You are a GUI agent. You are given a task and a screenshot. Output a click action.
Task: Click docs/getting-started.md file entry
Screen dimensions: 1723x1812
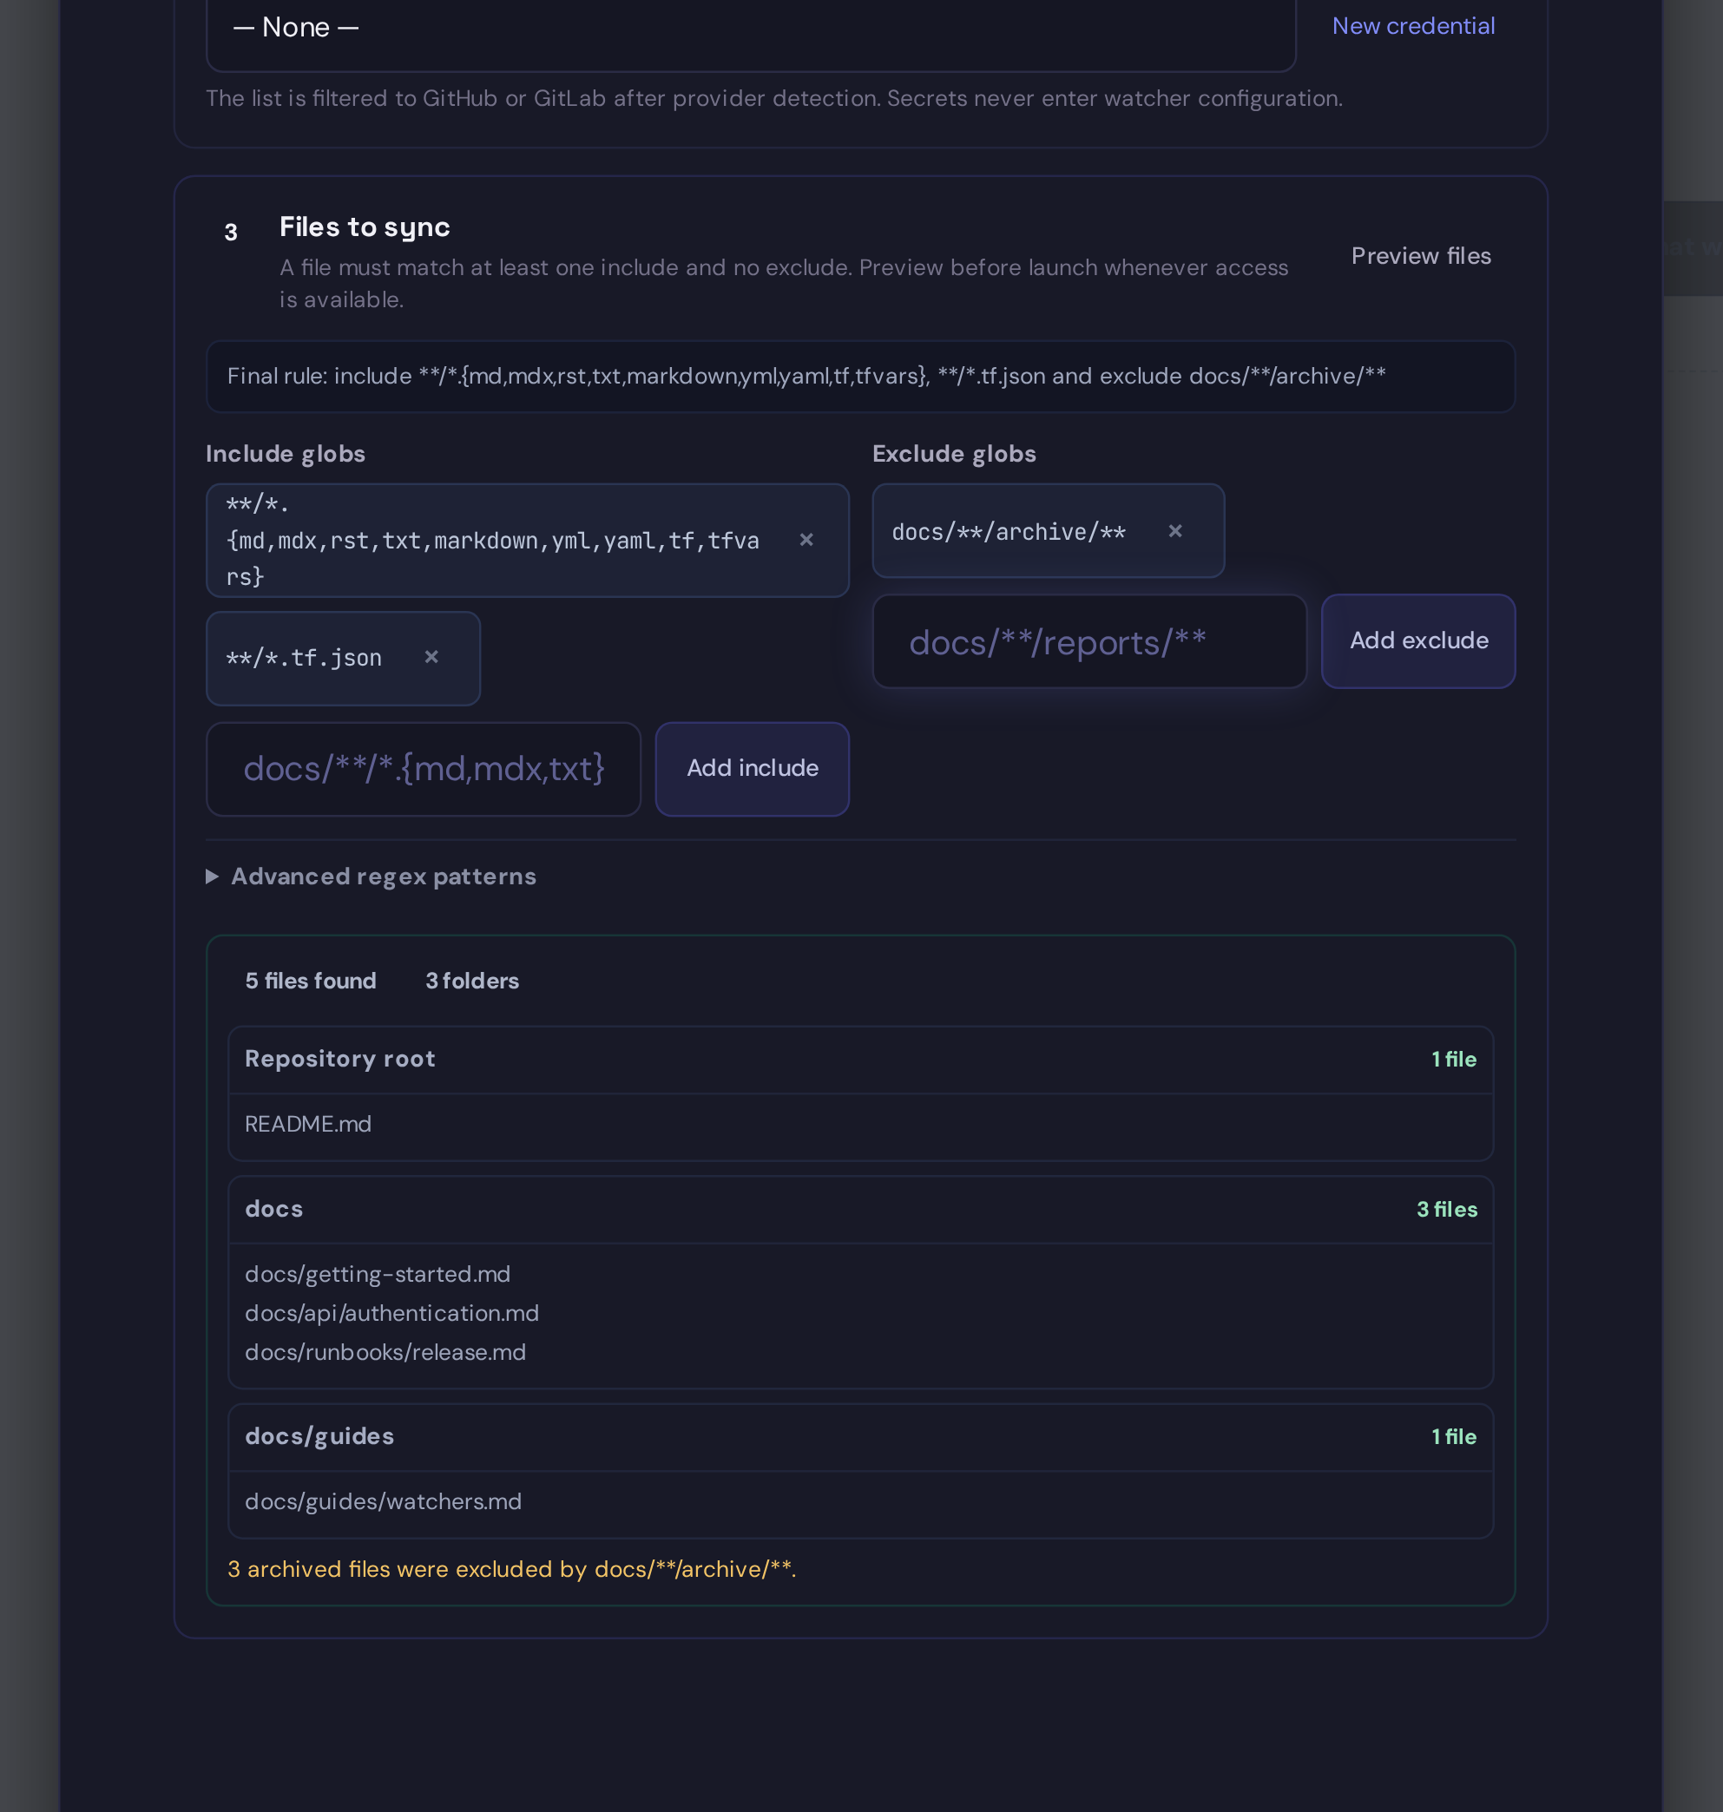(378, 1274)
